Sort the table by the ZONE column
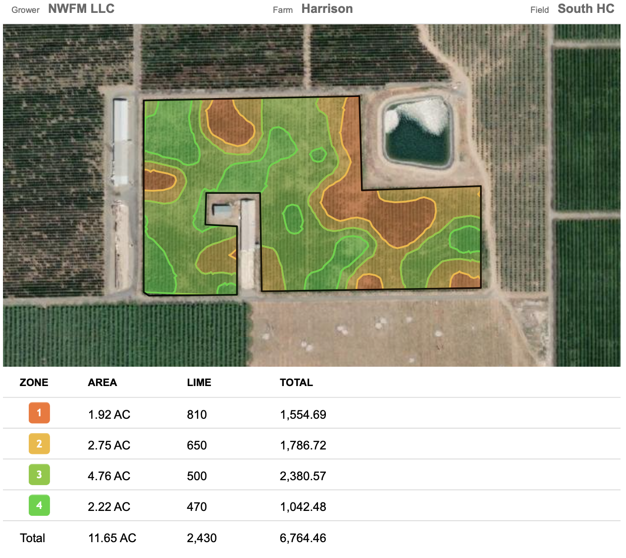626x558 pixels. coord(34,382)
